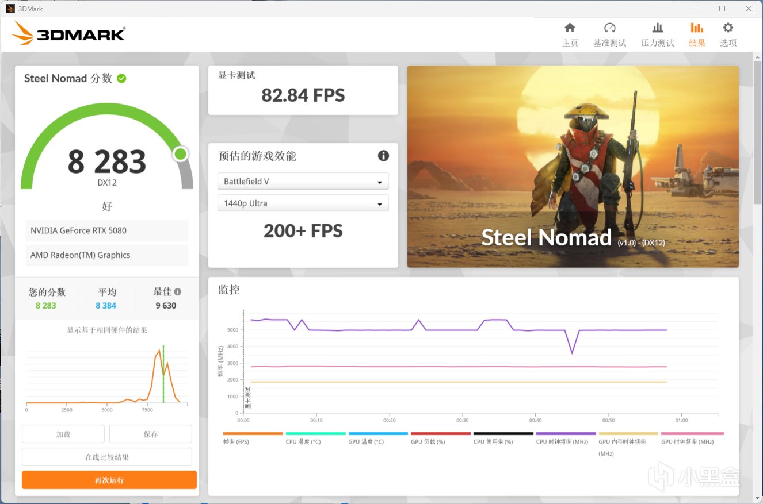Toggle the GPU 温度 (°C) legend series
Viewport: 763px width, 504px height.
coord(378,438)
